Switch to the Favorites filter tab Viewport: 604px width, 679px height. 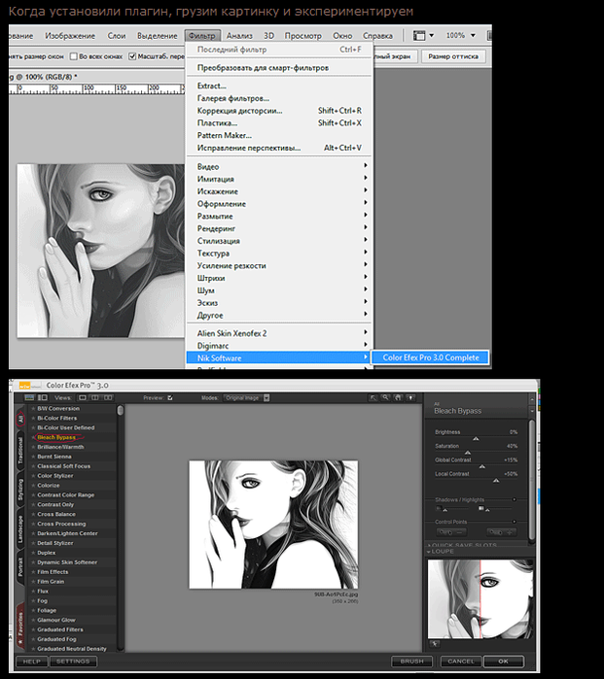point(20,627)
